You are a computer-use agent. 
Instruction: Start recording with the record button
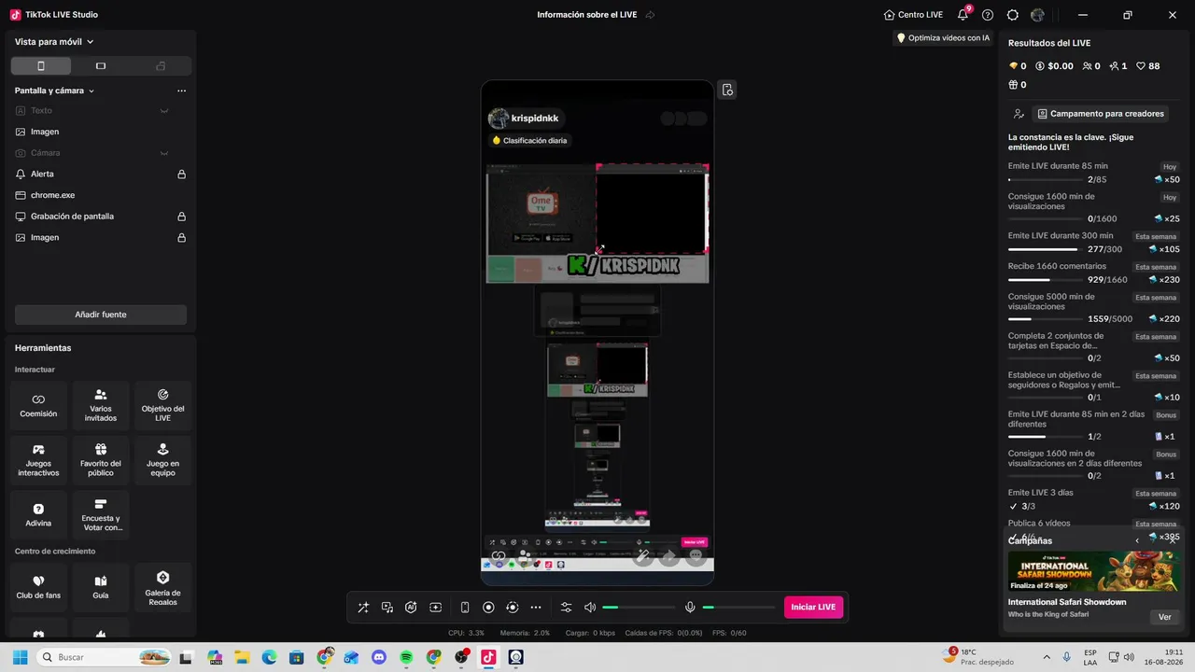click(488, 608)
